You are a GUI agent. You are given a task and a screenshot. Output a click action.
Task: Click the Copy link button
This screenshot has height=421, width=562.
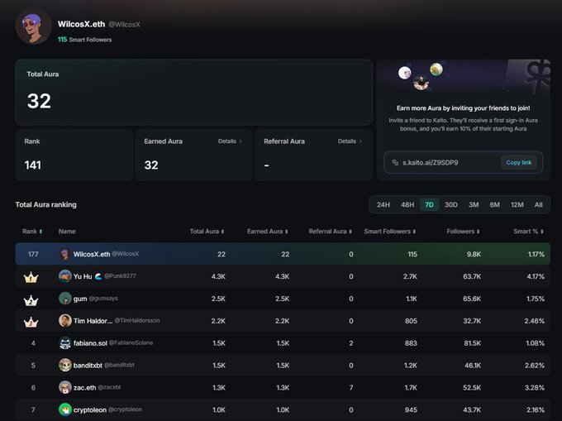tap(518, 162)
